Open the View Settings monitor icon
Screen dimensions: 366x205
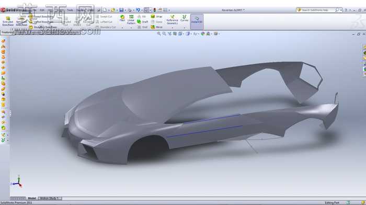216,34
